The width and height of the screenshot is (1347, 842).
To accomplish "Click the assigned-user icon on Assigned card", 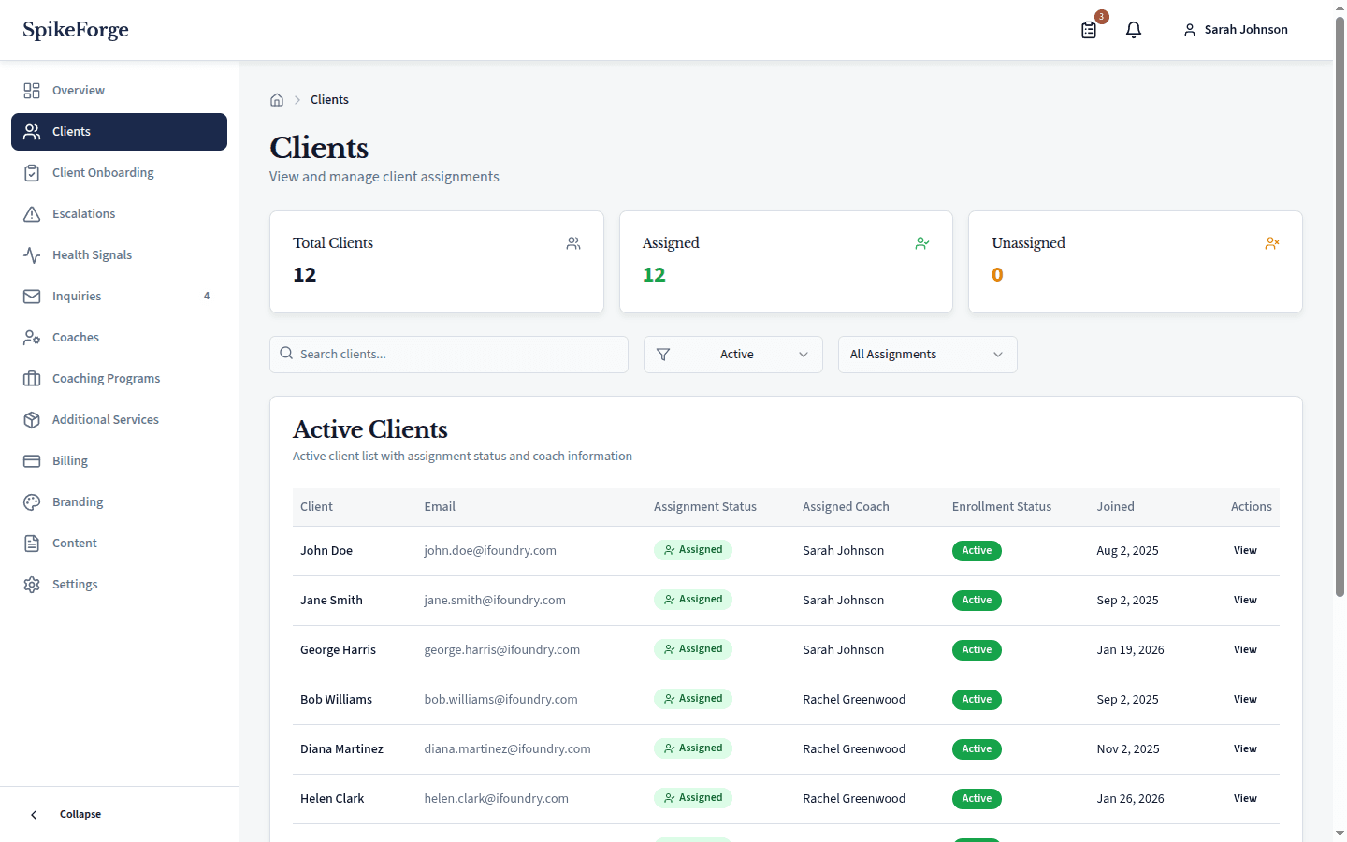I will click(x=922, y=242).
